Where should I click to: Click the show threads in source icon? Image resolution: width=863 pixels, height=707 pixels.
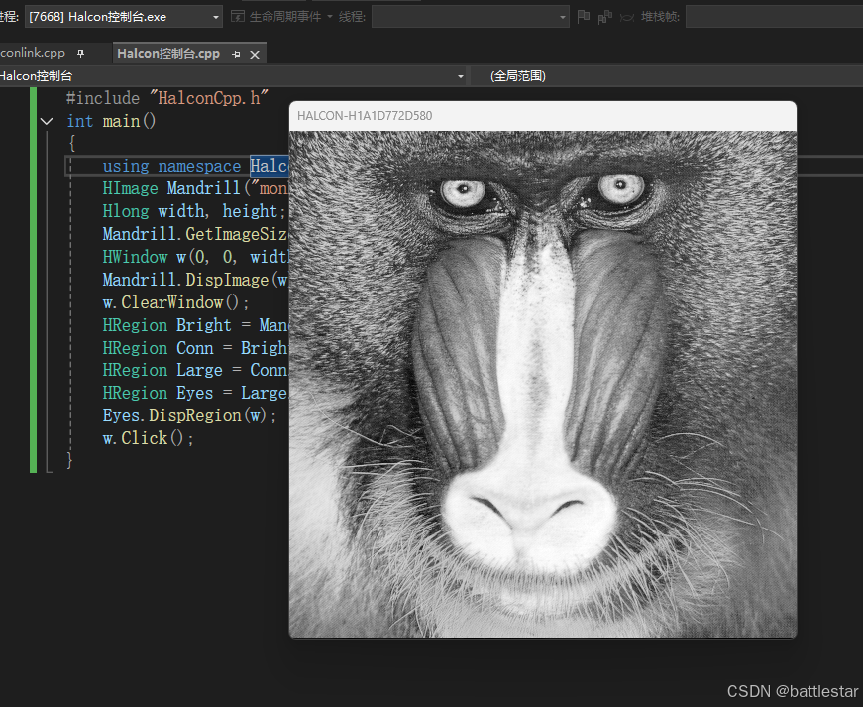click(604, 17)
